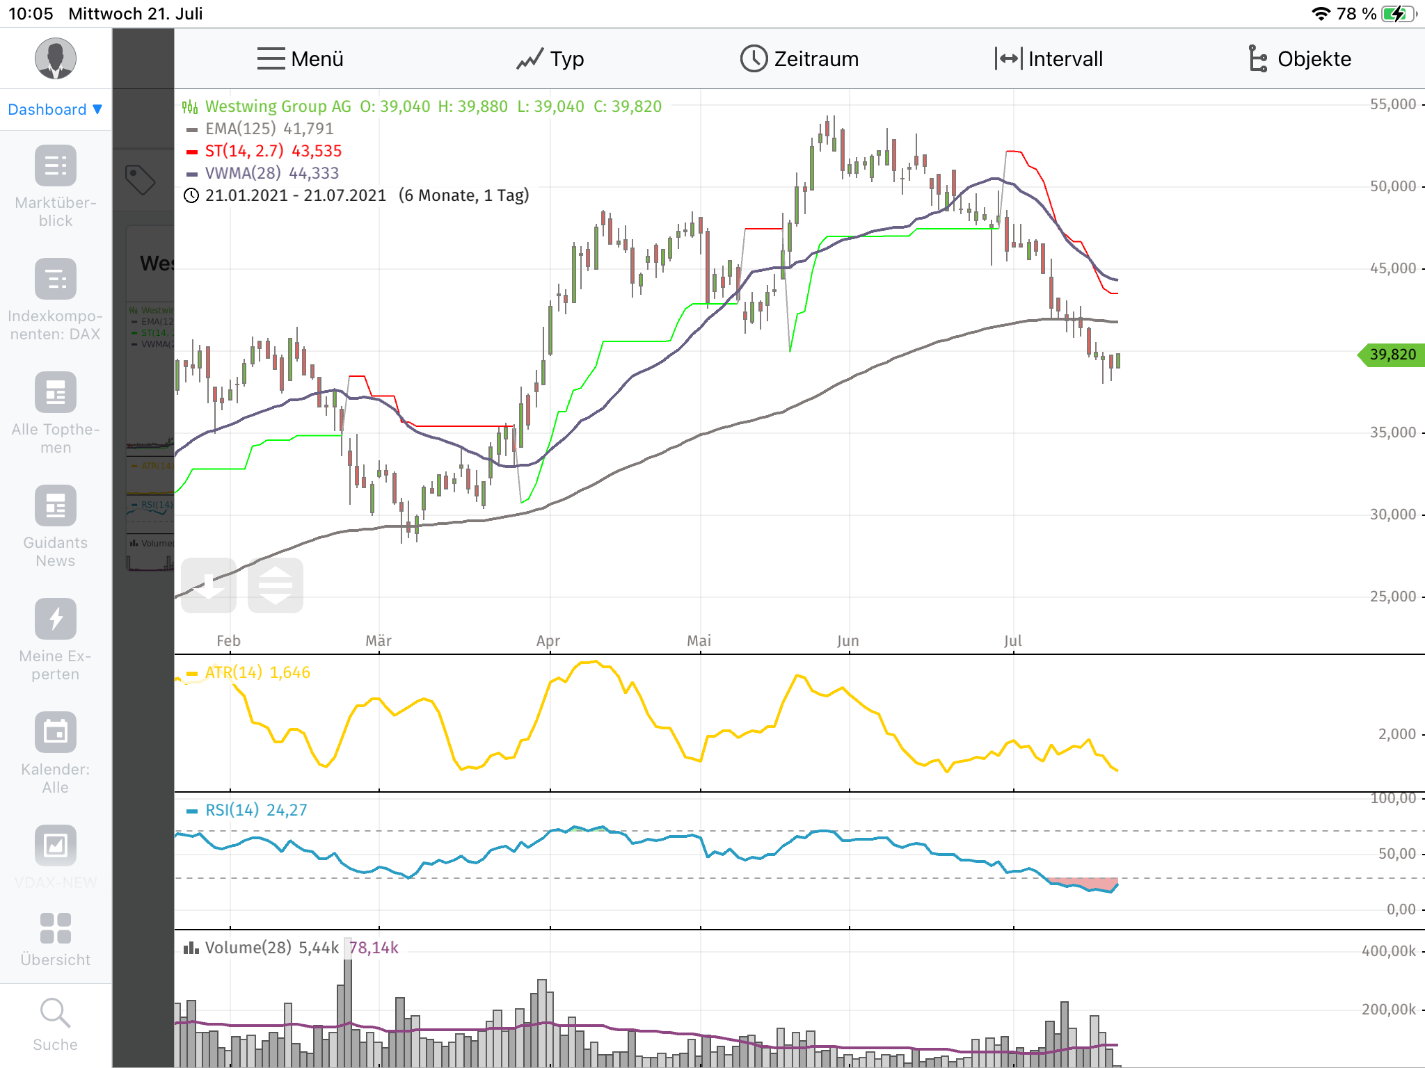Open Meine Experten lightning icon
The image size is (1425, 1068).
click(x=55, y=619)
